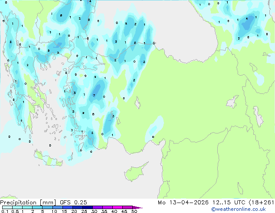Image resolution: width=275 pixels, height=213 pixels.
Task: Click the legend label '50'
Action: (134, 211)
